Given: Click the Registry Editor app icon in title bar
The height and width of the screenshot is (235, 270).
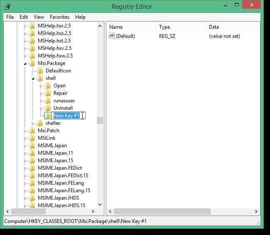Looking at the screenshot, I should coord(7,7).
